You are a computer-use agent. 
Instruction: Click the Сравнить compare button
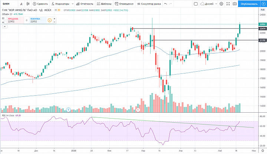pyautogui.click(x=40, y=4)
